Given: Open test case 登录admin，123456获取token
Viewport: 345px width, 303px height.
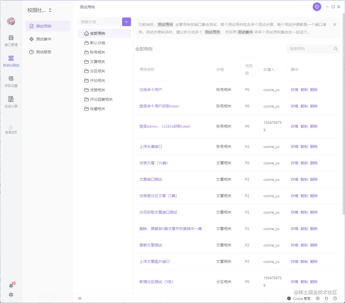Looking at the screenshot, I should (x=165, y=126).
